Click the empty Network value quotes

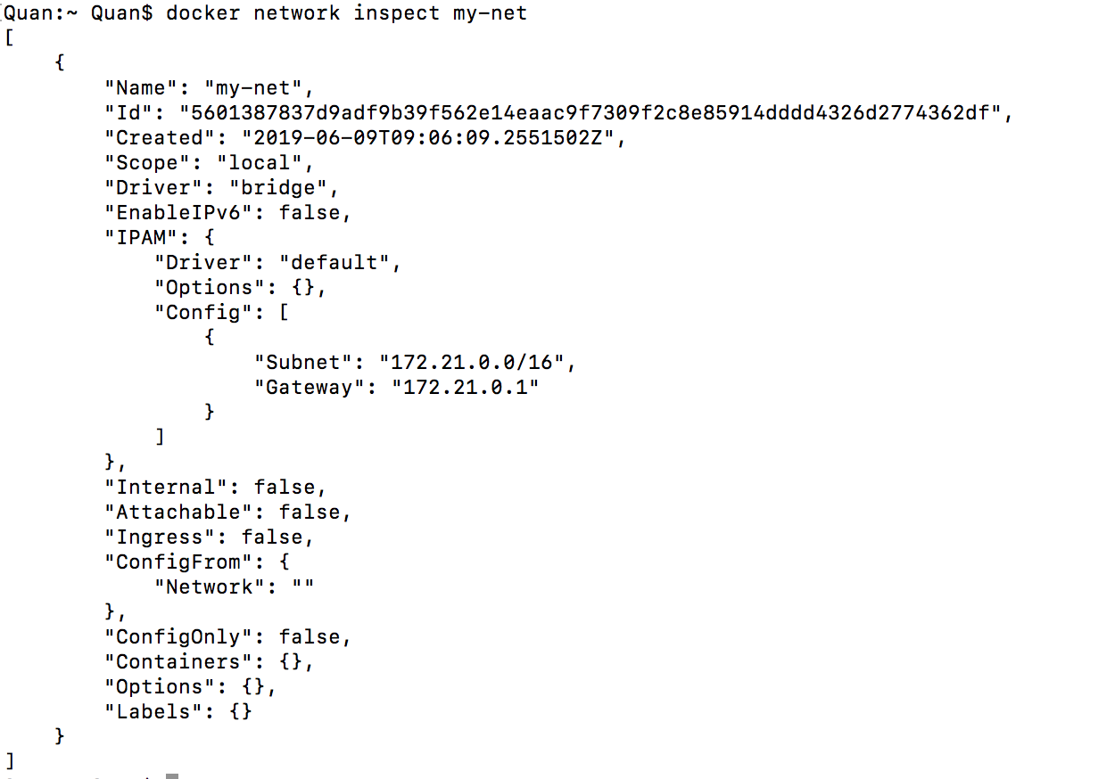303,587
